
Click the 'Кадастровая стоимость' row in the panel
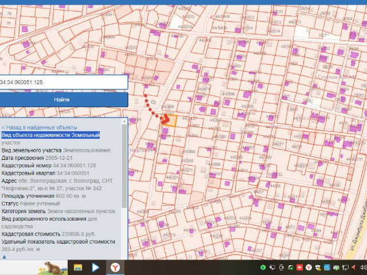click(x=48, y=234)
